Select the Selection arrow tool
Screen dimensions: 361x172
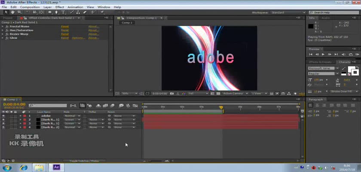[6, 12]
